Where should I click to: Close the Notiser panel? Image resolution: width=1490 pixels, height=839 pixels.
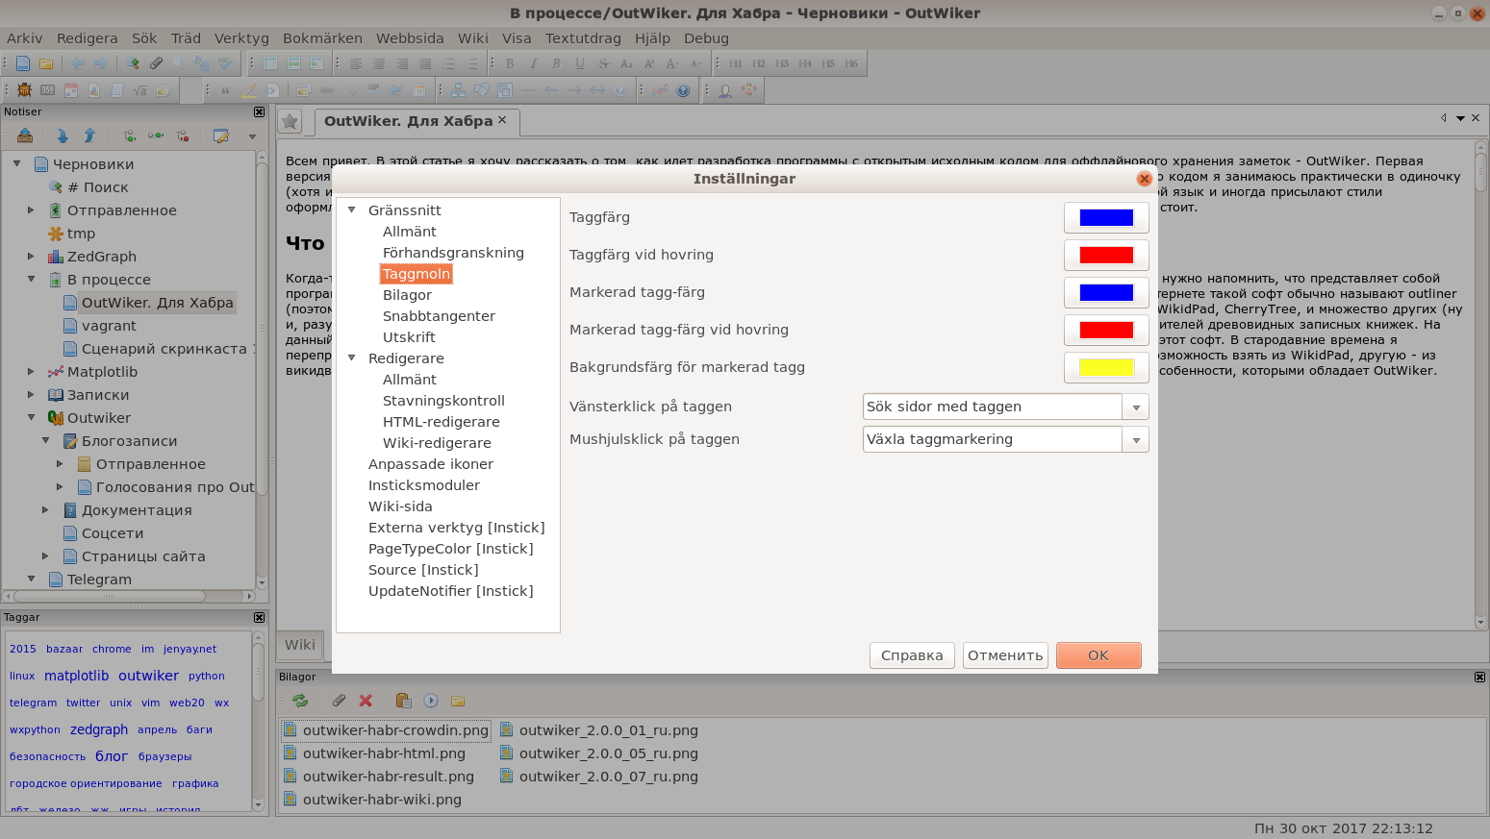[259, 111]
